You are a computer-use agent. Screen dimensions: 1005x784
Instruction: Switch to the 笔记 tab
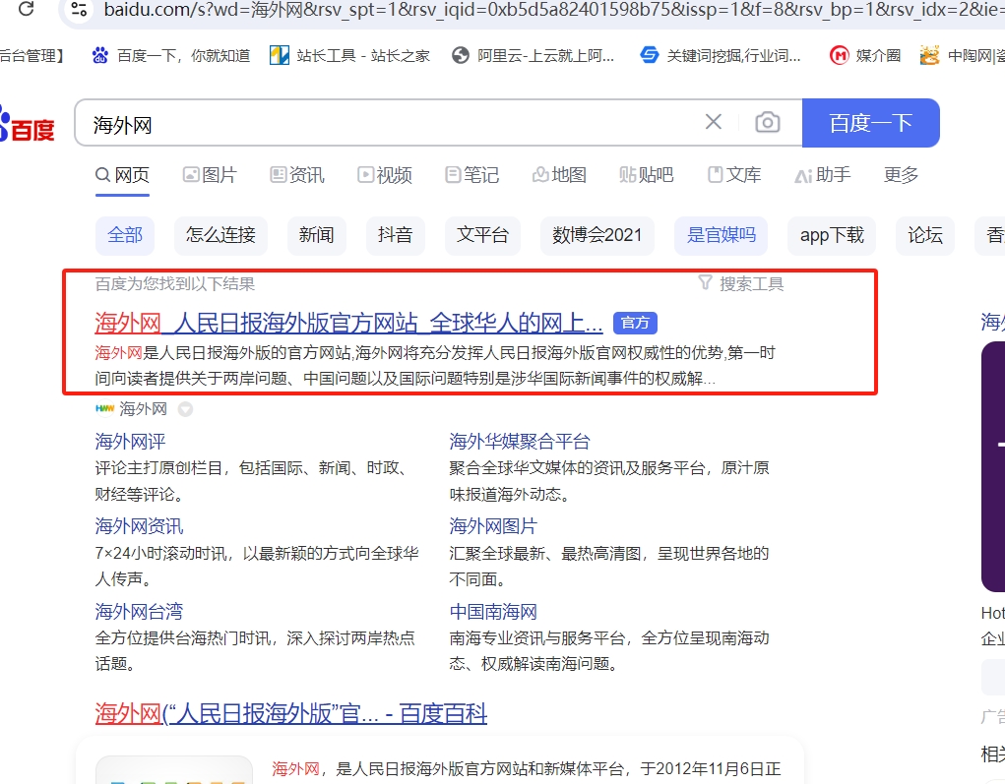[471, 175]
